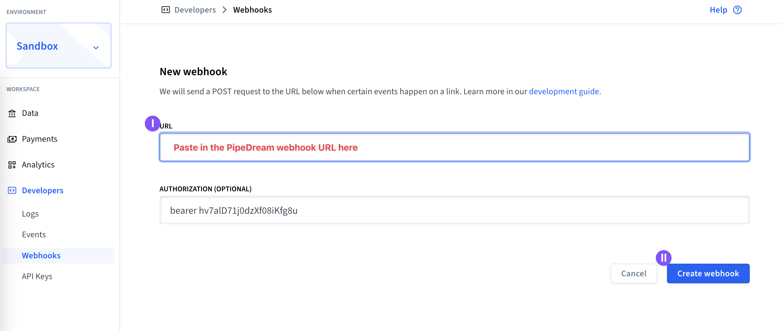The height and width of the screenshot is (331, 782).
Task: Focus the webhook URL input field
Action: point(454,147)
